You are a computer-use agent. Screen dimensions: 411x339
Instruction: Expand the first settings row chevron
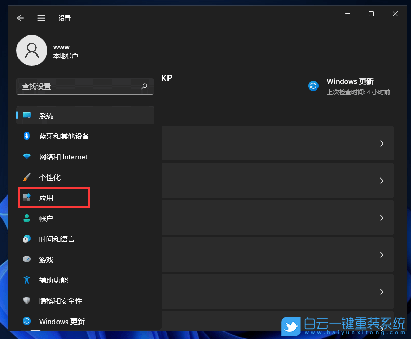pos(381,144)
